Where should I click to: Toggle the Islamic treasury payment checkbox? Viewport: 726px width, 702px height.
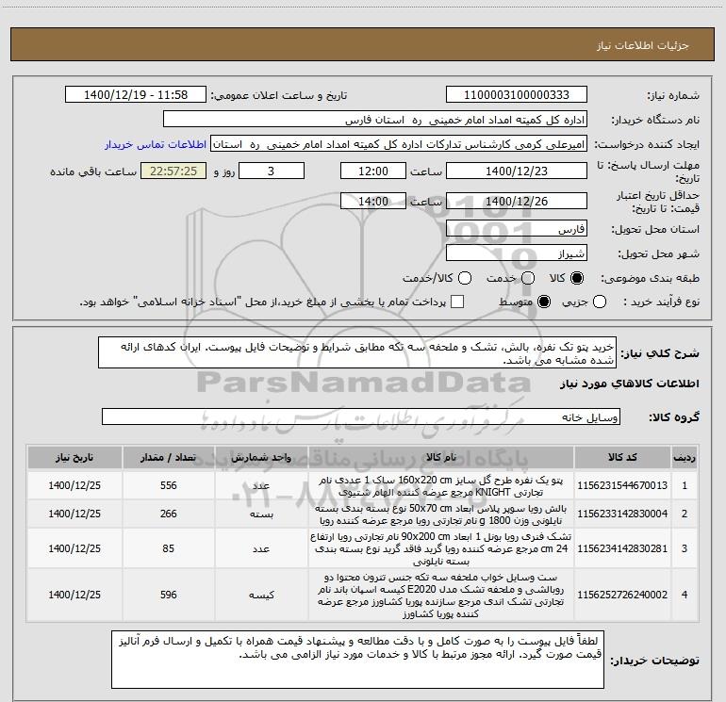pyautogui.click(x=457, y=302)
